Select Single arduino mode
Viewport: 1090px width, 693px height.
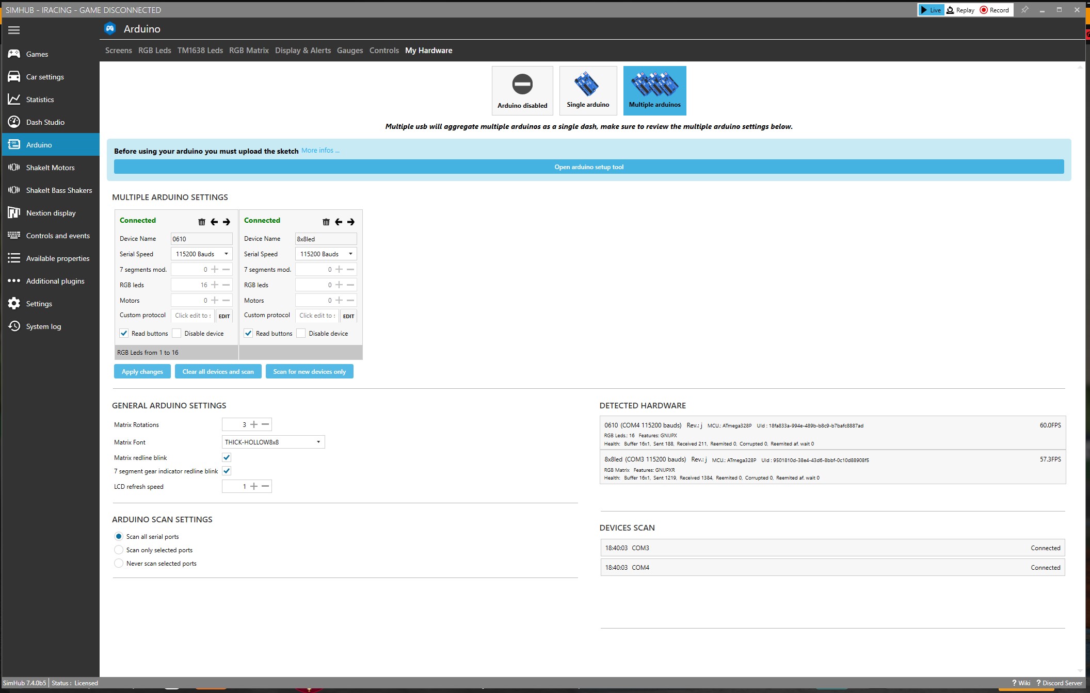coord(588,90)
